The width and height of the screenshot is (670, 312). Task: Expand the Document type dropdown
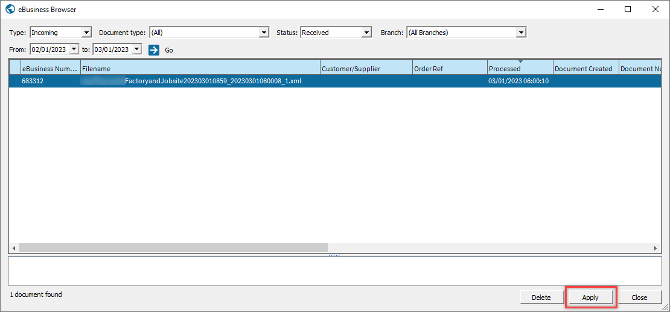pyautogui.click(x=263, y=33)
